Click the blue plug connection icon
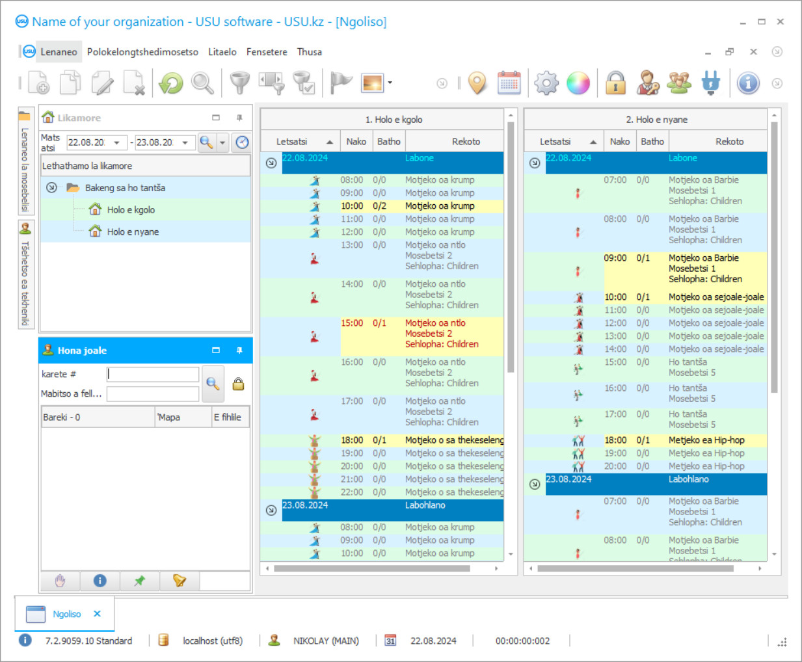 point(711,83)
